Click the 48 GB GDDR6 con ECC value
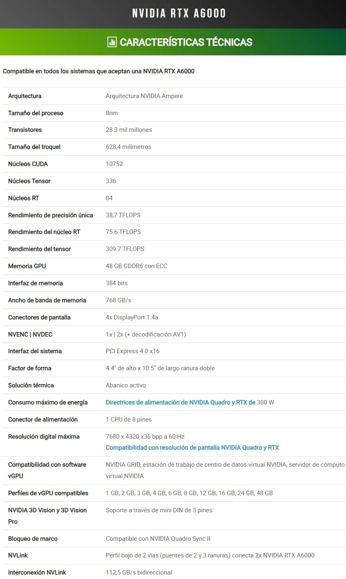 pyautogui.click(x=136, y=266)
